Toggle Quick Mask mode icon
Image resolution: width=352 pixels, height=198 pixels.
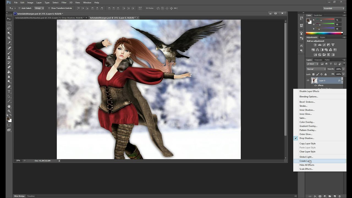[9, 125]
